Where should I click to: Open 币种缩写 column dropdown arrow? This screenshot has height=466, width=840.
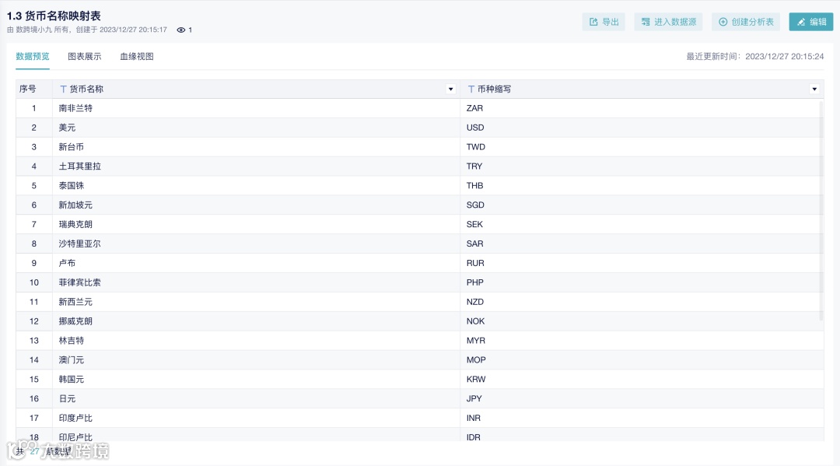(814, 89)
